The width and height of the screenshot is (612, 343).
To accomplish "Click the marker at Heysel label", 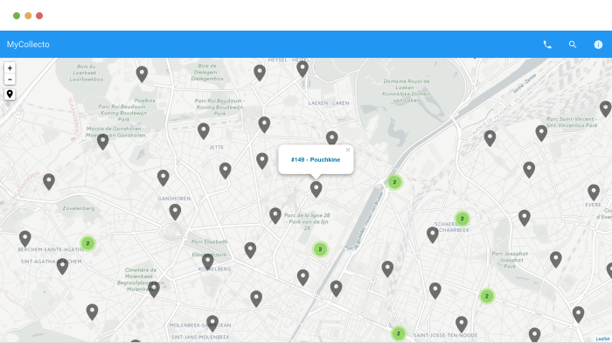I will pos(303,69).
